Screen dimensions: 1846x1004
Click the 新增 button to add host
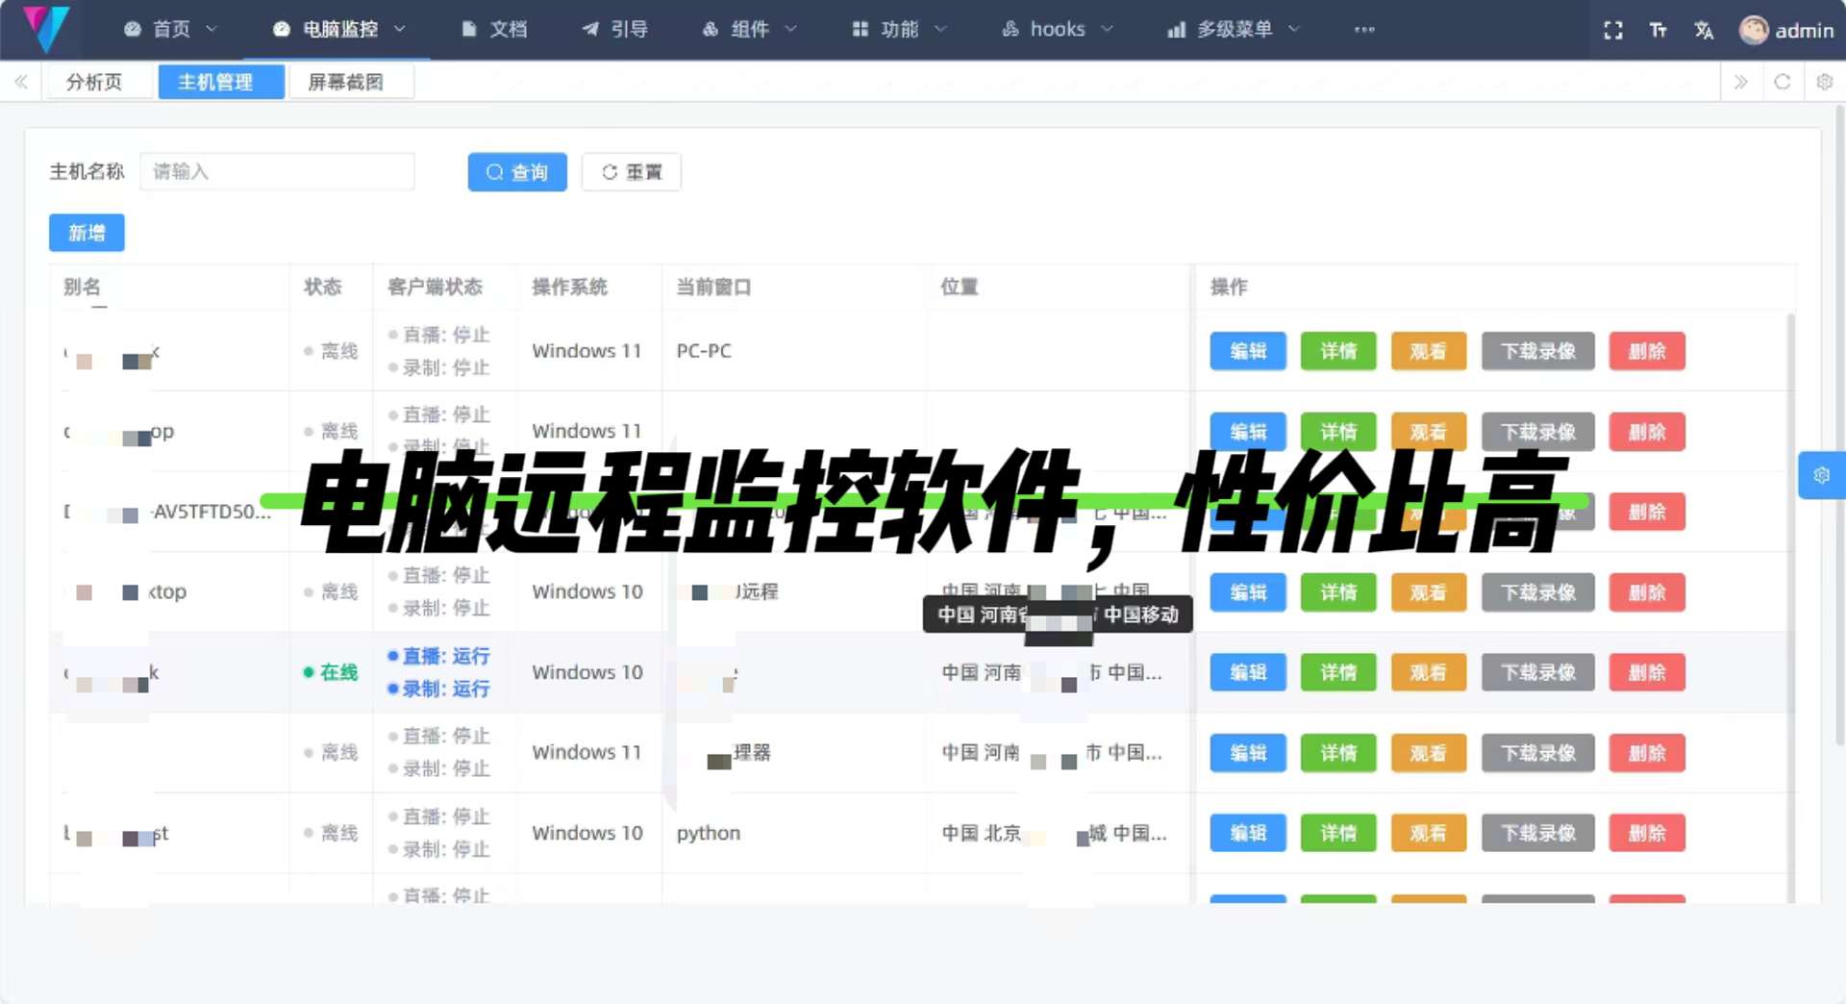click(87, 232)
